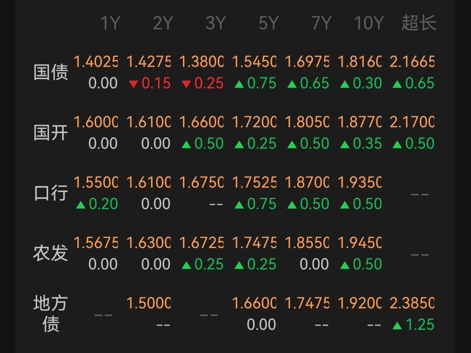The image size is (471, 353).
Task: Select the 口行 row label
Action: 51,193
